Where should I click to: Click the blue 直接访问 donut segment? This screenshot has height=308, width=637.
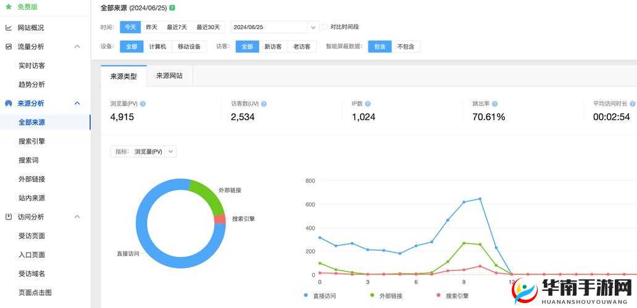[x=146, y=243]
